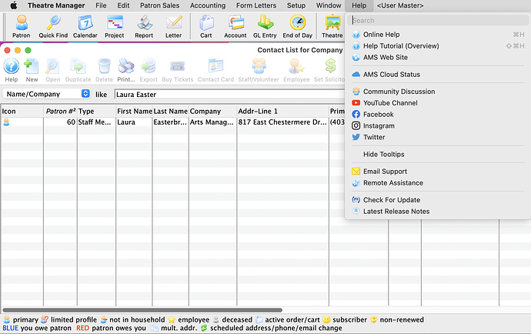
Task: Click the Set Solicitor dollar icon
Action: tap(329, 70)
